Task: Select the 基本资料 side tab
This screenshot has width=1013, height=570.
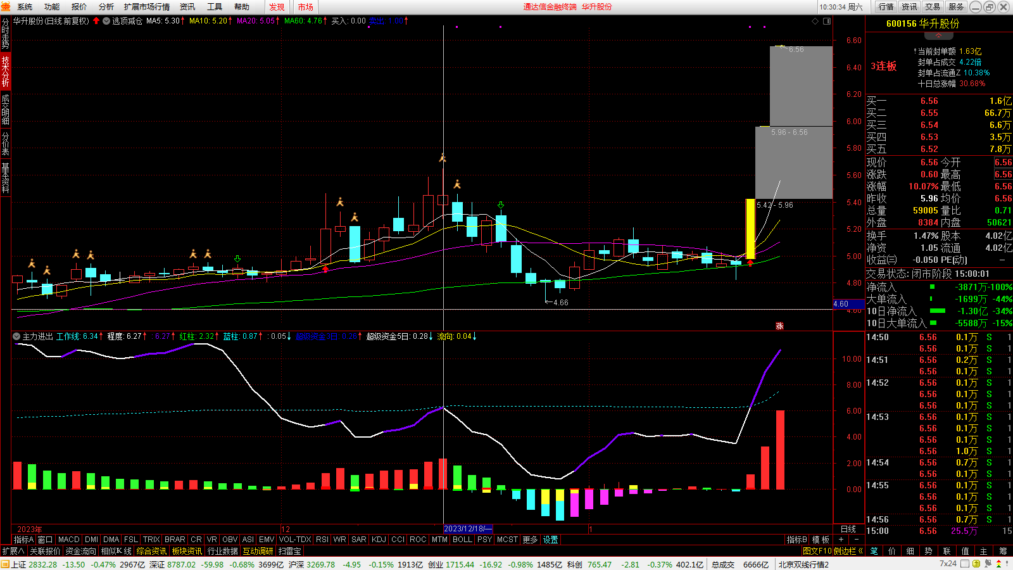Action: pos(5,178)
